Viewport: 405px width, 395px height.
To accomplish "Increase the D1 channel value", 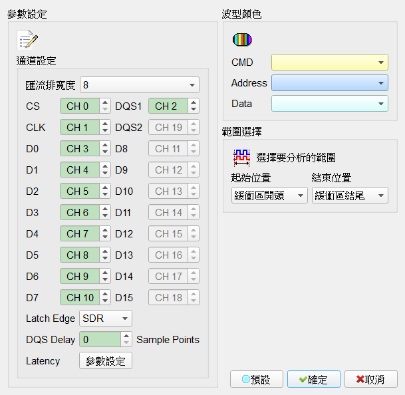I will [x=105, y=166].
